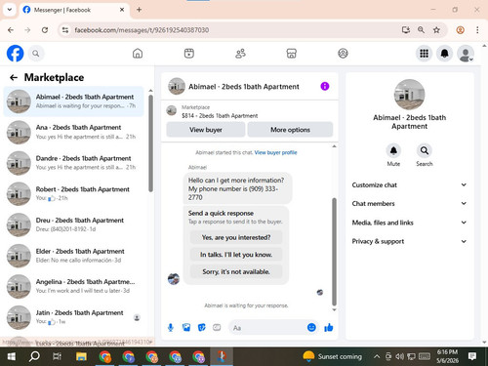Go to the Home feed icon
488x366 pixels.
[x=138, y=54]
